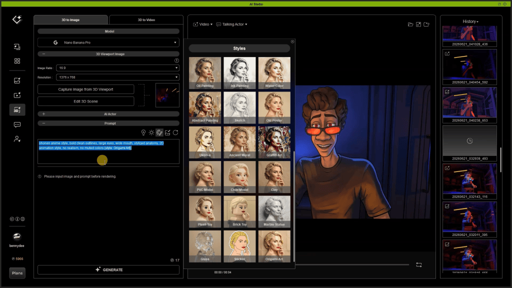This screenshot has height=288, width=512.
Task: Click the video playback progress bar
Action: [352, 265]
